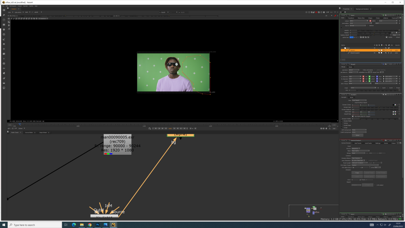Image resolution: width=405 pixels, height=228 pixels.
Task: Select the man00090005.exr Read node
Action: pyautogui.click(x=117, y=144)
